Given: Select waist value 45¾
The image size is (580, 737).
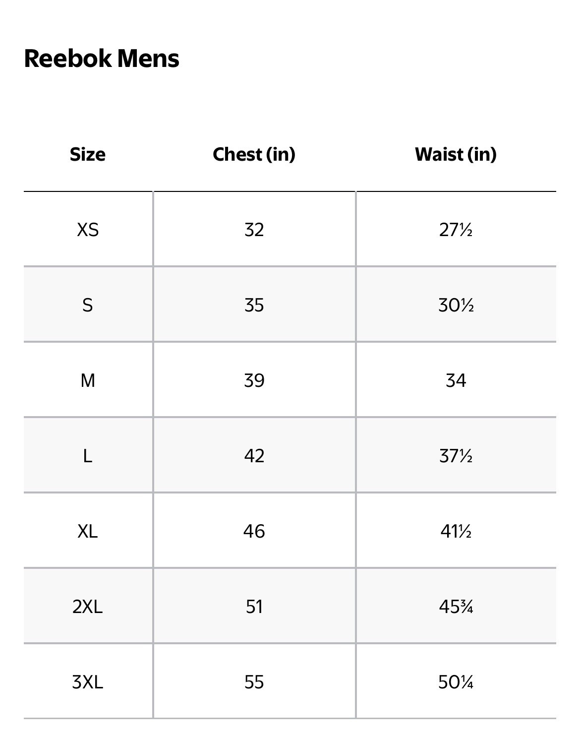Looking at the screenshot, I should [456, 607].
